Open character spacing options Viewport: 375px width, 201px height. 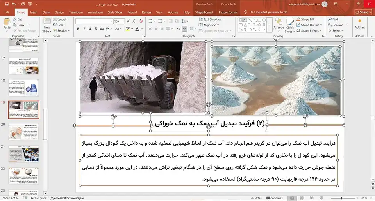[x=109, y=29]
